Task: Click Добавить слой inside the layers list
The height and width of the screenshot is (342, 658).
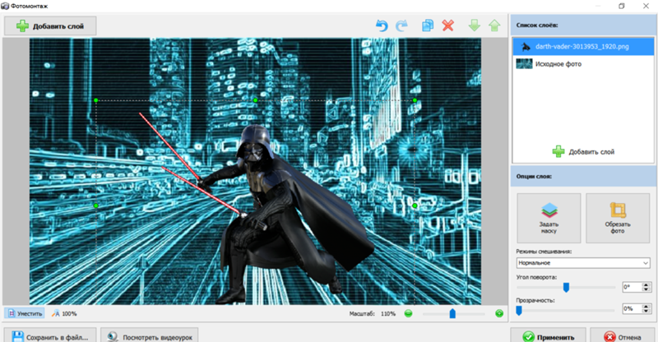Action: [x=583, y=151]
